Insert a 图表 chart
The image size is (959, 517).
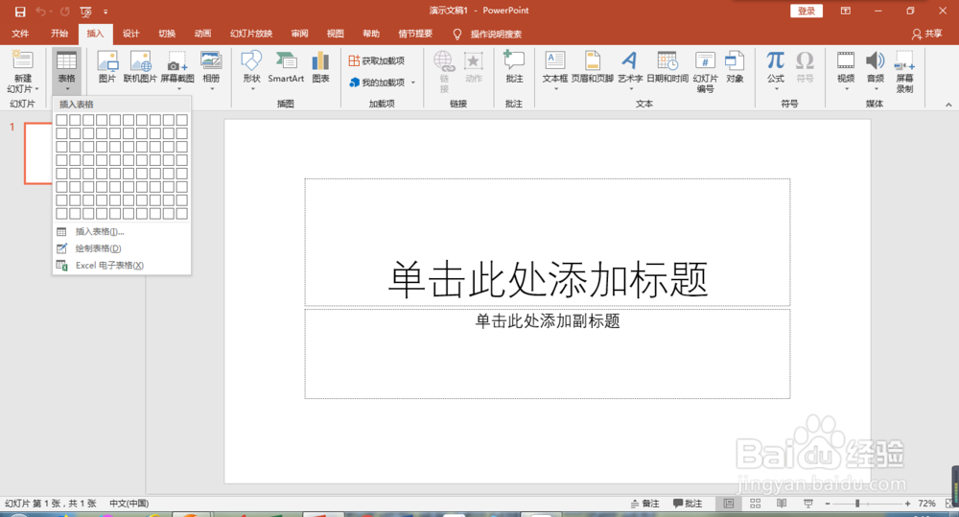pyautogui.click(x=320, y=67)
